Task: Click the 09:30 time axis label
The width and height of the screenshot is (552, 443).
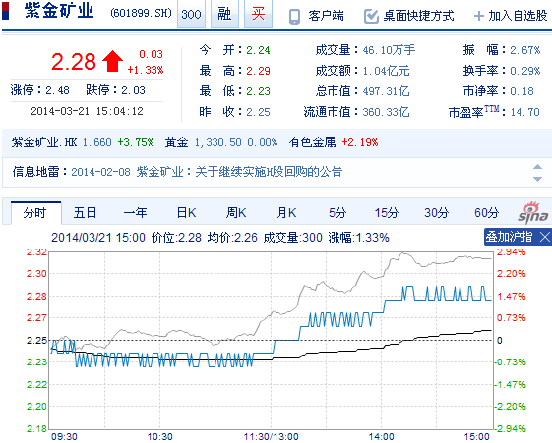Action: point(64,437)
